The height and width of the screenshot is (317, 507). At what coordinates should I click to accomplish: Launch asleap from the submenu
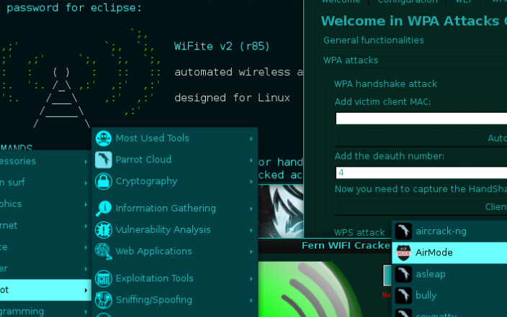449,274
